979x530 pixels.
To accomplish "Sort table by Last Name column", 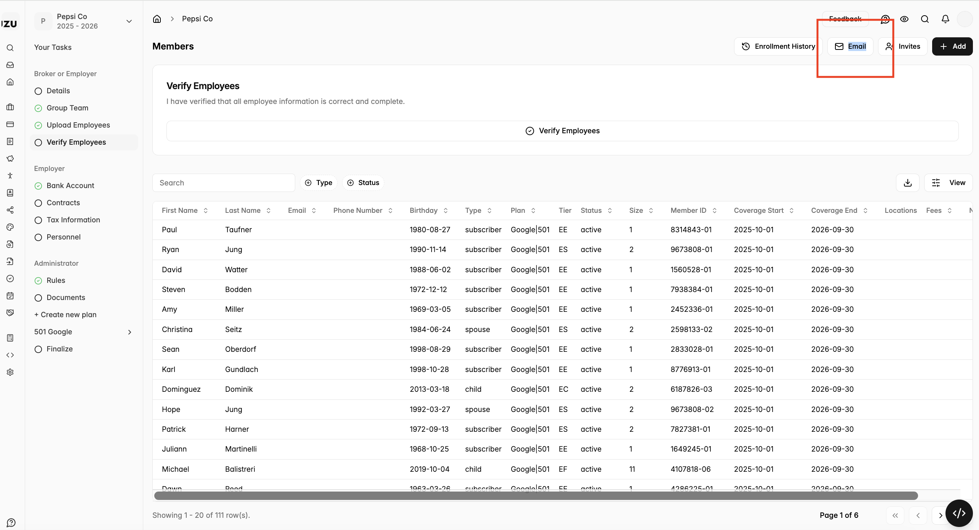I will coord(248,211).
